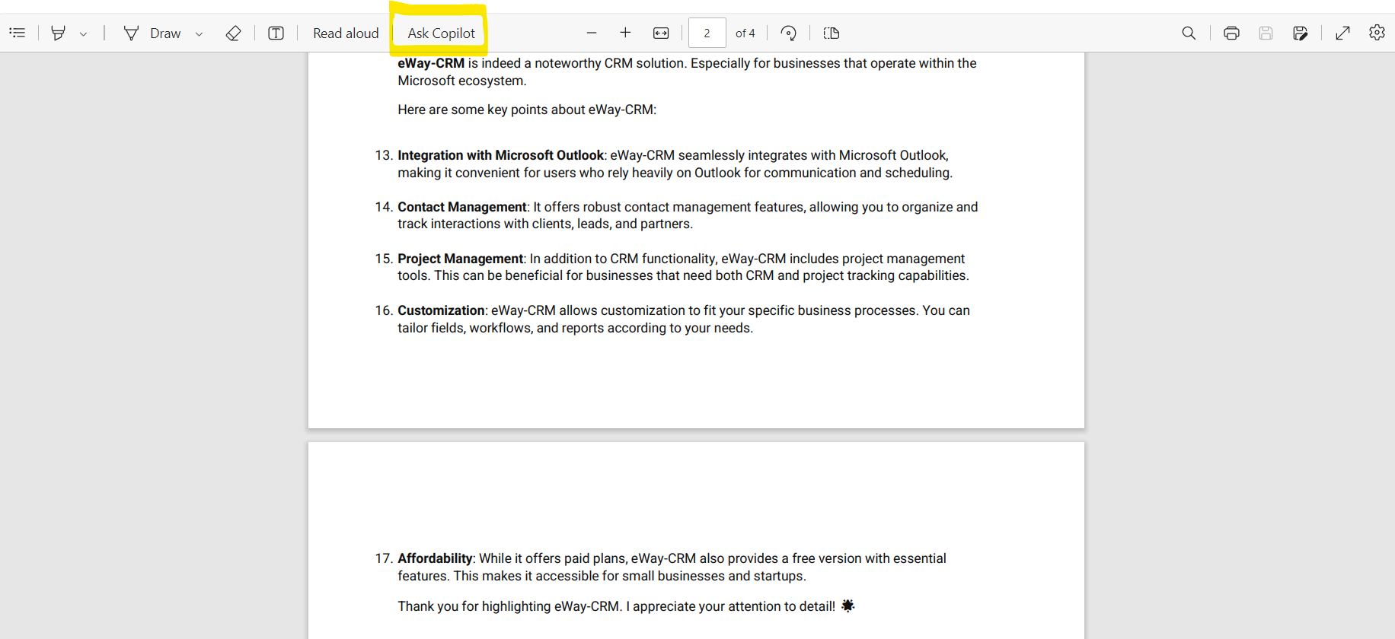Edit the page number field
1395x639 pixels.
(707, 33)
